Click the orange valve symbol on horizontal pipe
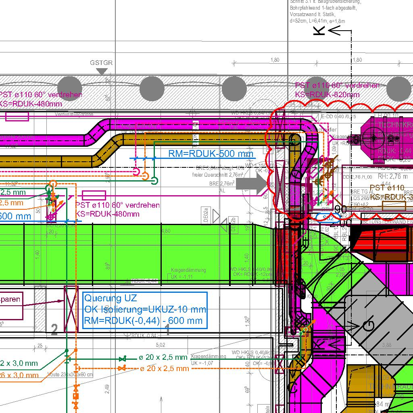The width and height of the screenshot is (413, 413). coord(124,368)
